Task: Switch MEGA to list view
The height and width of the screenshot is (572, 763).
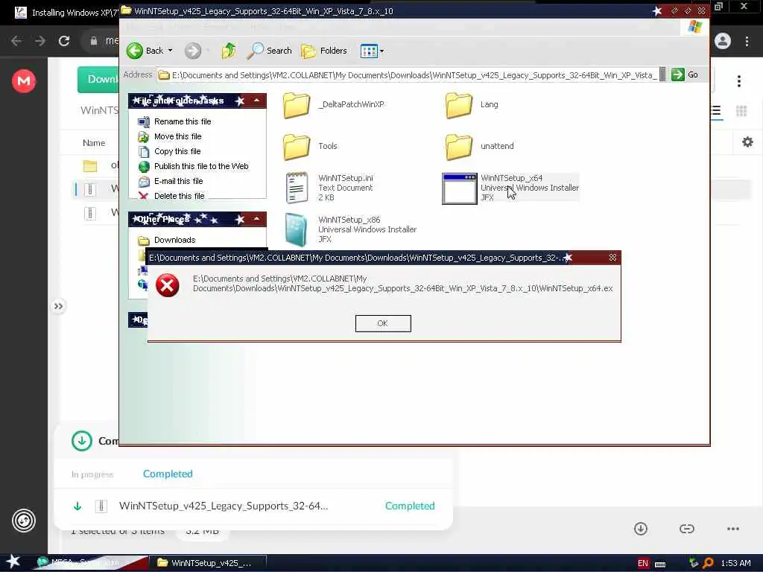Action: (716, 112)
